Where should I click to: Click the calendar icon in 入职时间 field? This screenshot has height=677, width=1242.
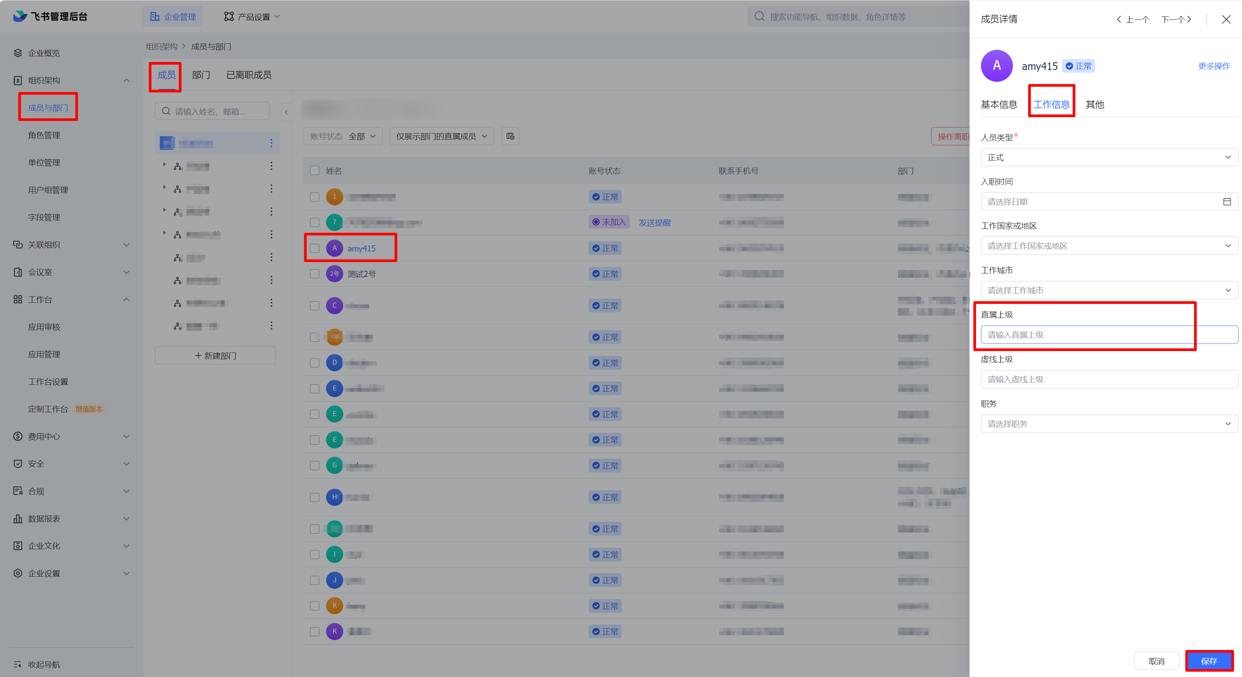point(1226,202)
